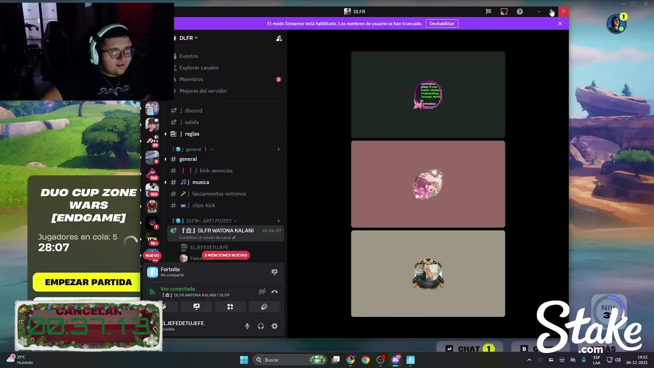Open the server with the 1K+ badge

point(152,239)
